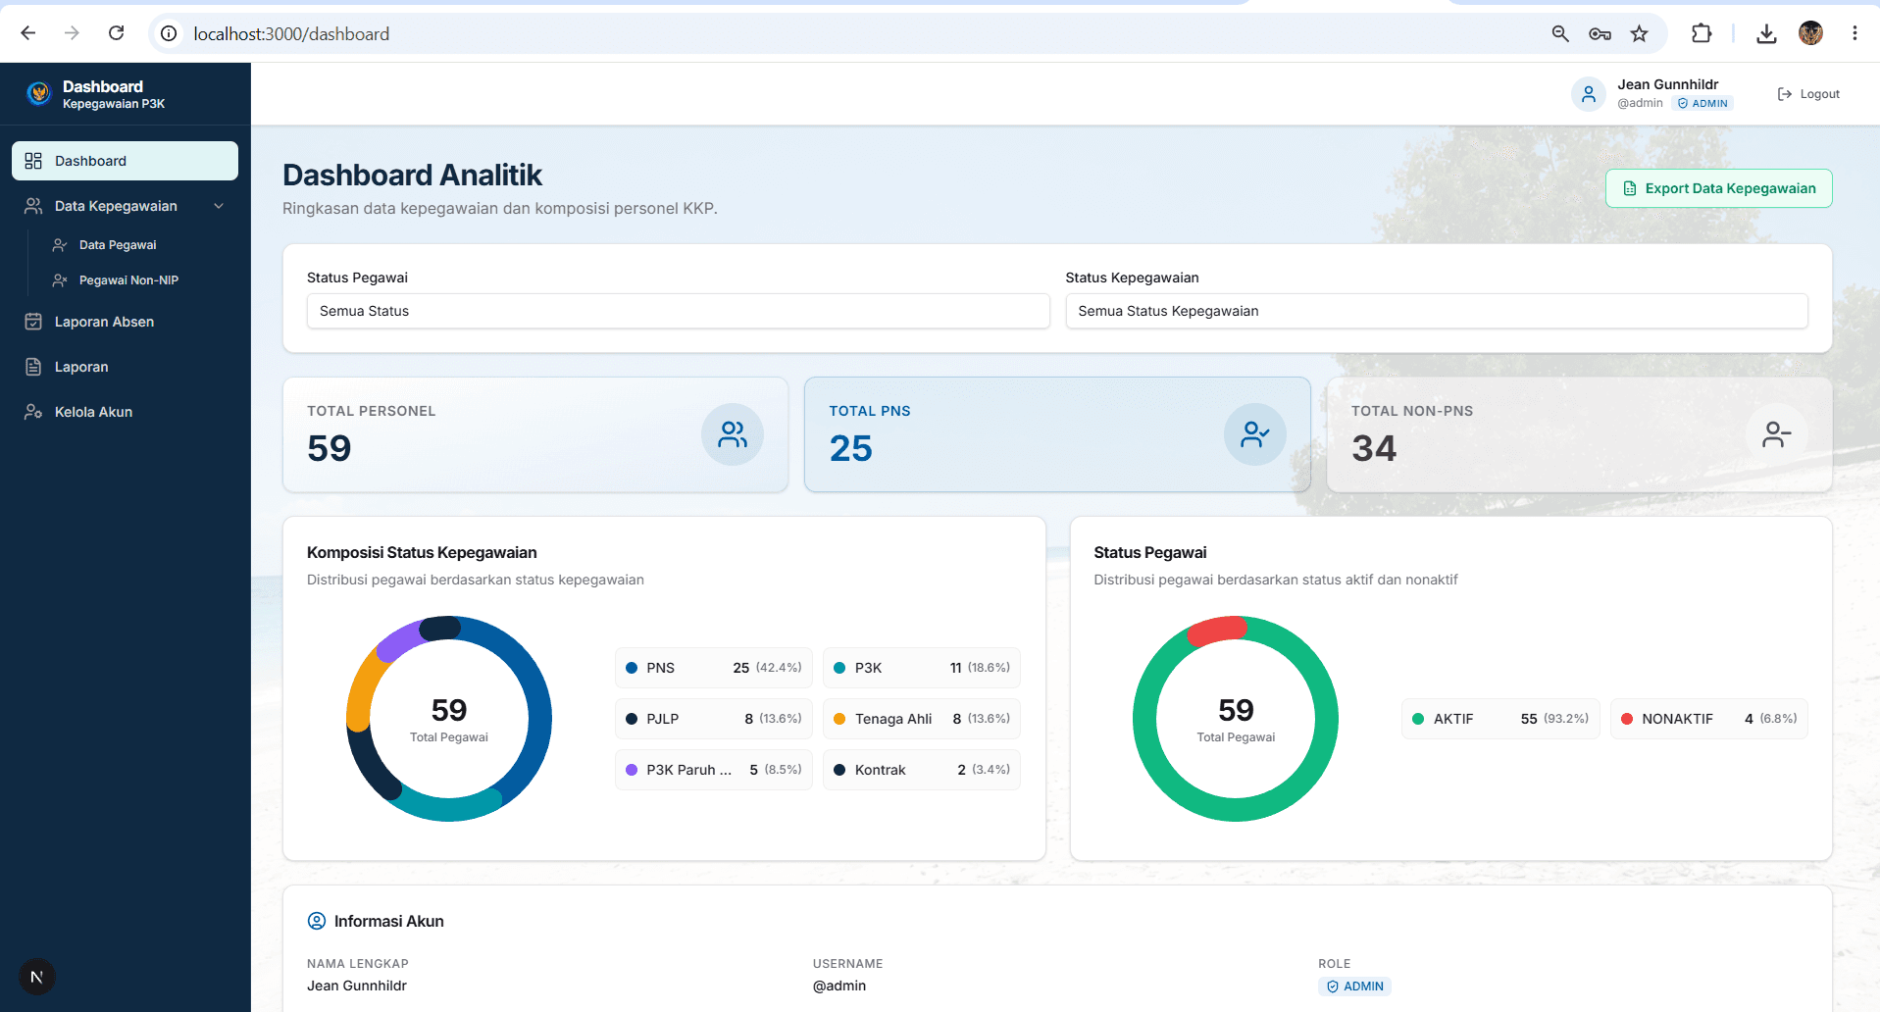Click the AKTIF green legend dot

1418,719
